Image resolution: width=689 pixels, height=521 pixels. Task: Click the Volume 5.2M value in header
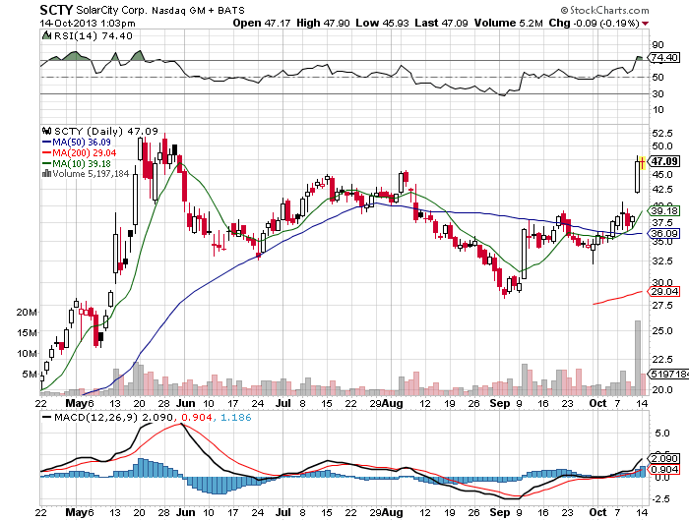(509, 23)
